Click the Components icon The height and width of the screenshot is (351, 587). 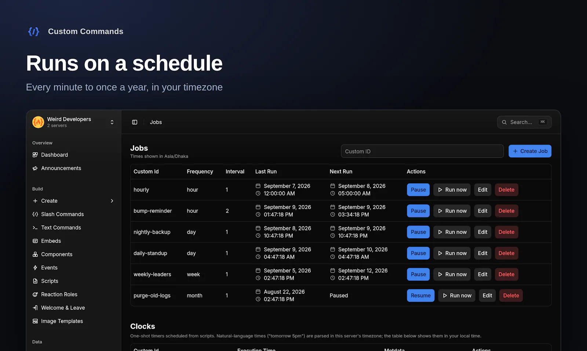pyautogui.click(x=35, y=254)
